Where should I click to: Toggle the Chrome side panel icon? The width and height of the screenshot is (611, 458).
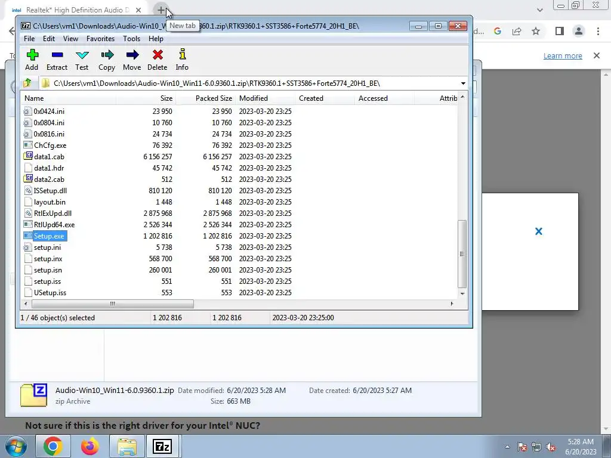[560, 31]
